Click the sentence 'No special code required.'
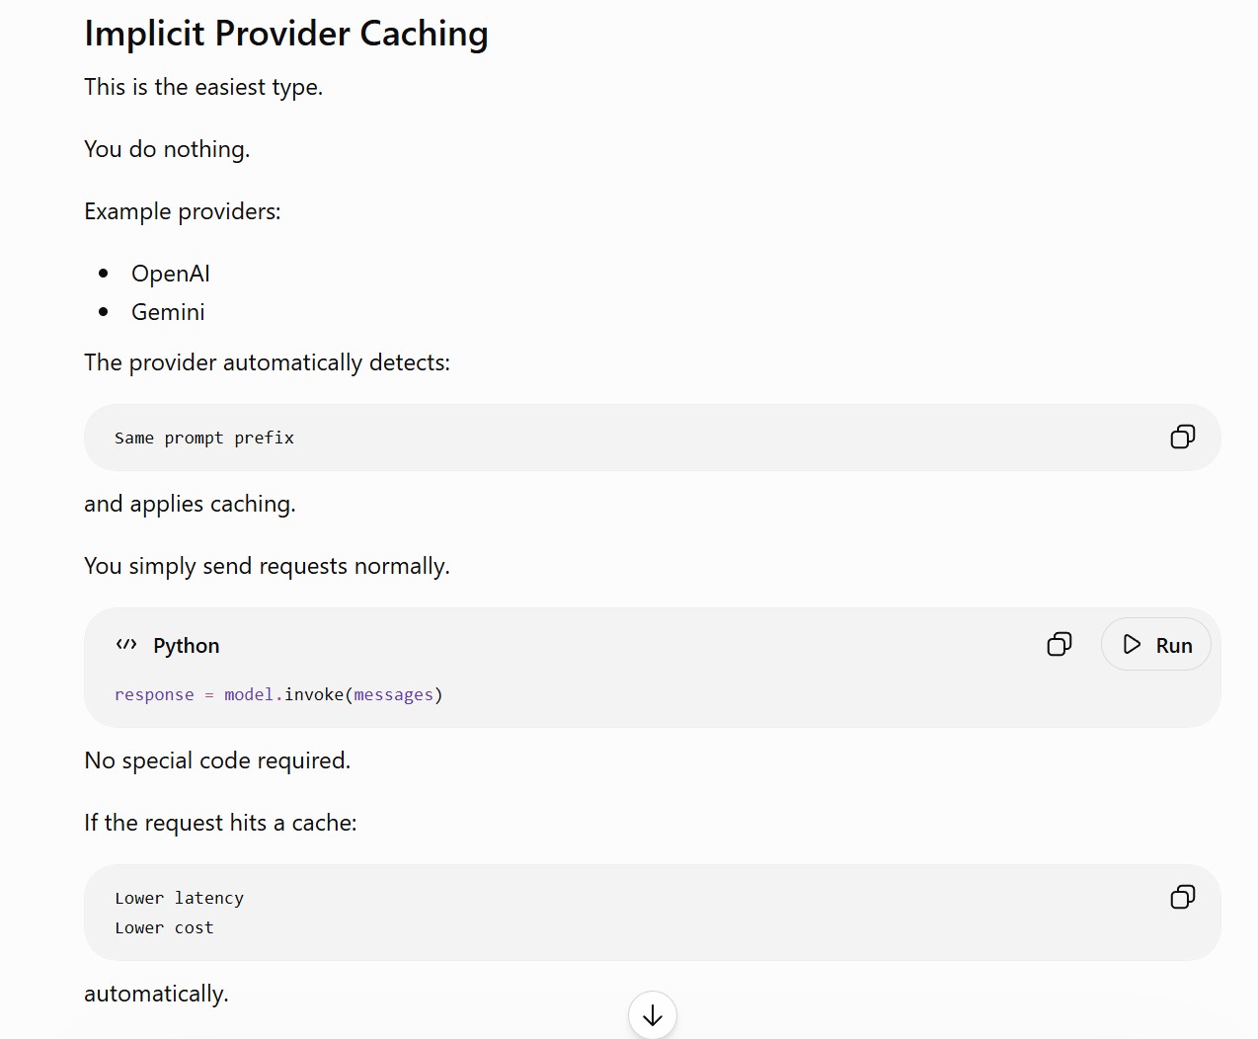 (x=217, y=760)
